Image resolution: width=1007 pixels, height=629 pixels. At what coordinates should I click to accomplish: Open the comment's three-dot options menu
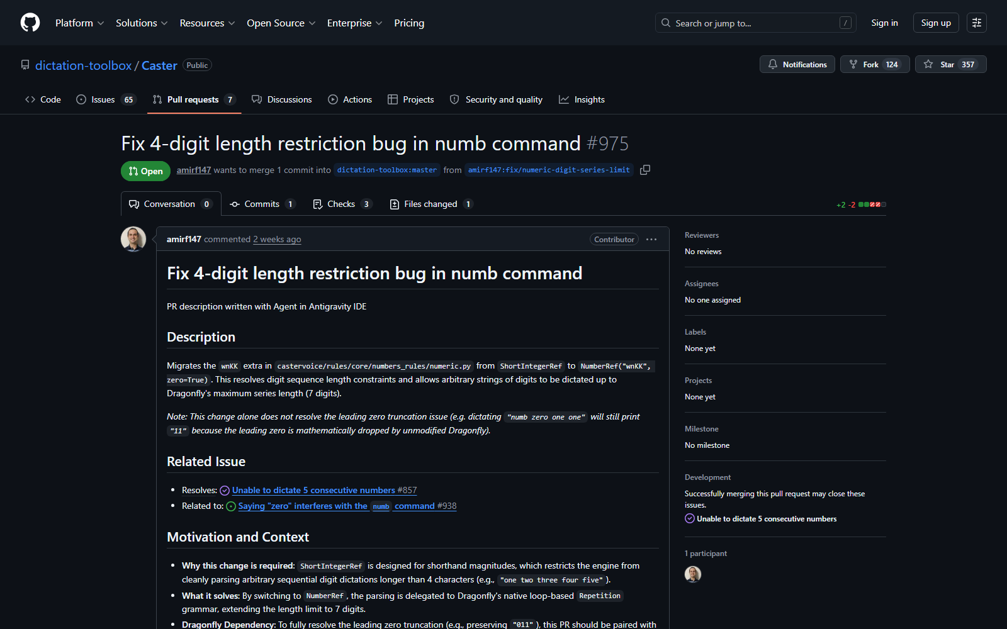[x=651, y=239]
